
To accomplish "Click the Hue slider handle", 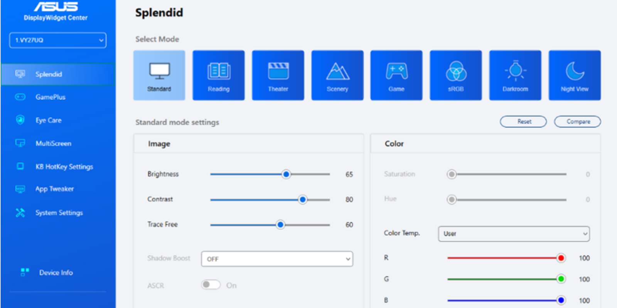I will [x=452, y=199].
